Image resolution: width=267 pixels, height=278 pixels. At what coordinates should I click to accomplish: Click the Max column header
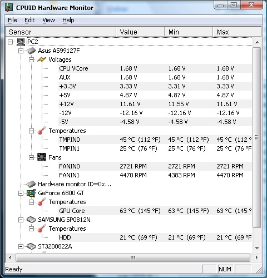pos(237,32)
